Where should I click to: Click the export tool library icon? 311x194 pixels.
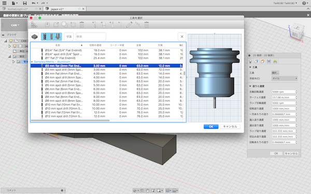coord(56,24)
